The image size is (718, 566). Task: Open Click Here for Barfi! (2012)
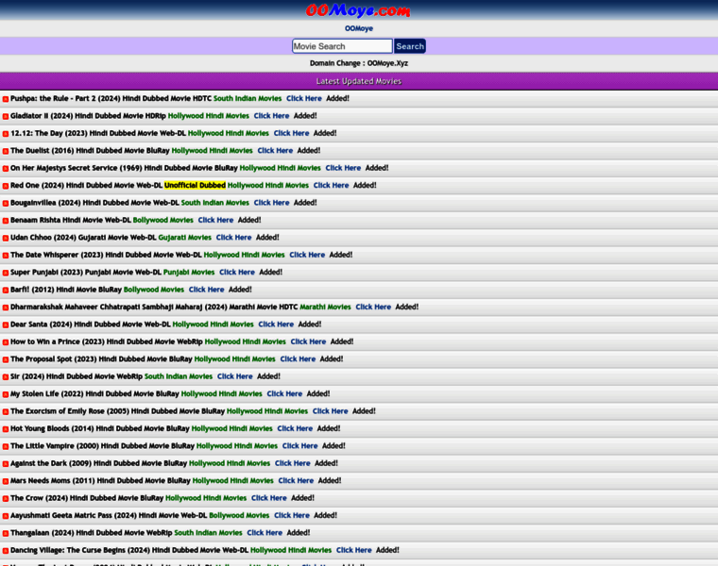point(207,290)
